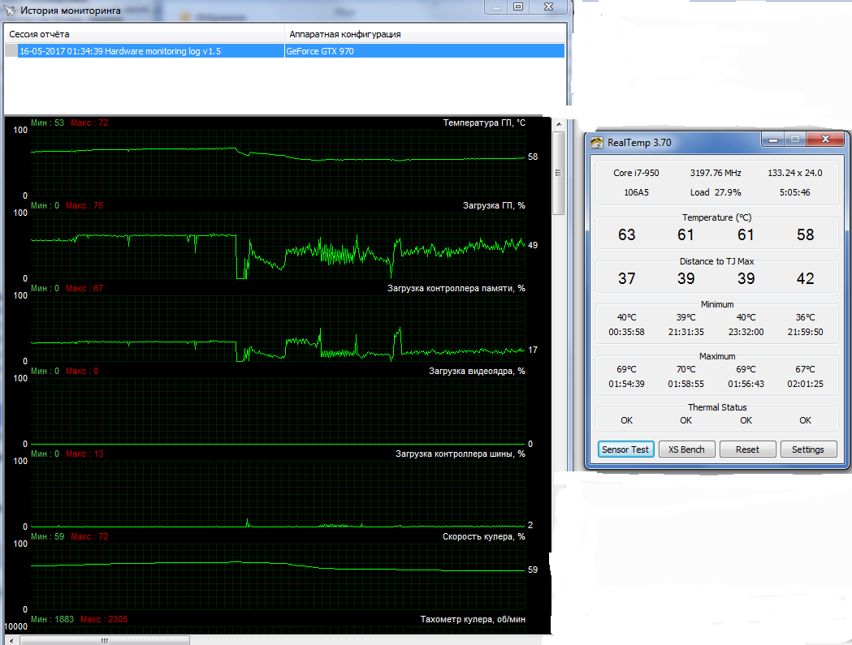Viewport: 852px width, 645px height.
Task: Click the Reset button in RealTemp
Action: (747, 449)
